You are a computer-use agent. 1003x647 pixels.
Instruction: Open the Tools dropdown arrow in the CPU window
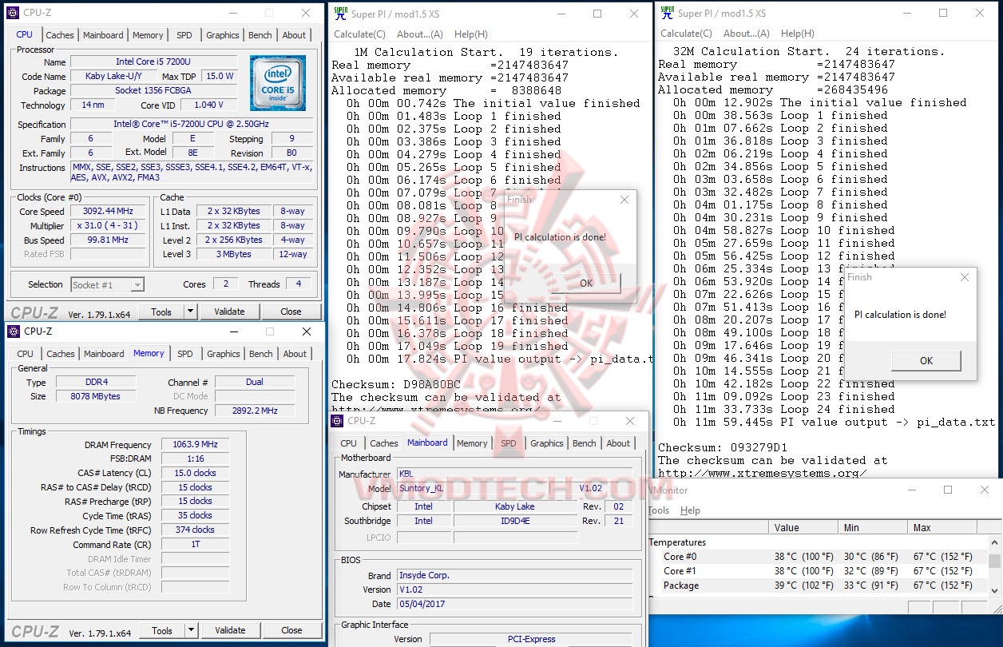(192, 312)
